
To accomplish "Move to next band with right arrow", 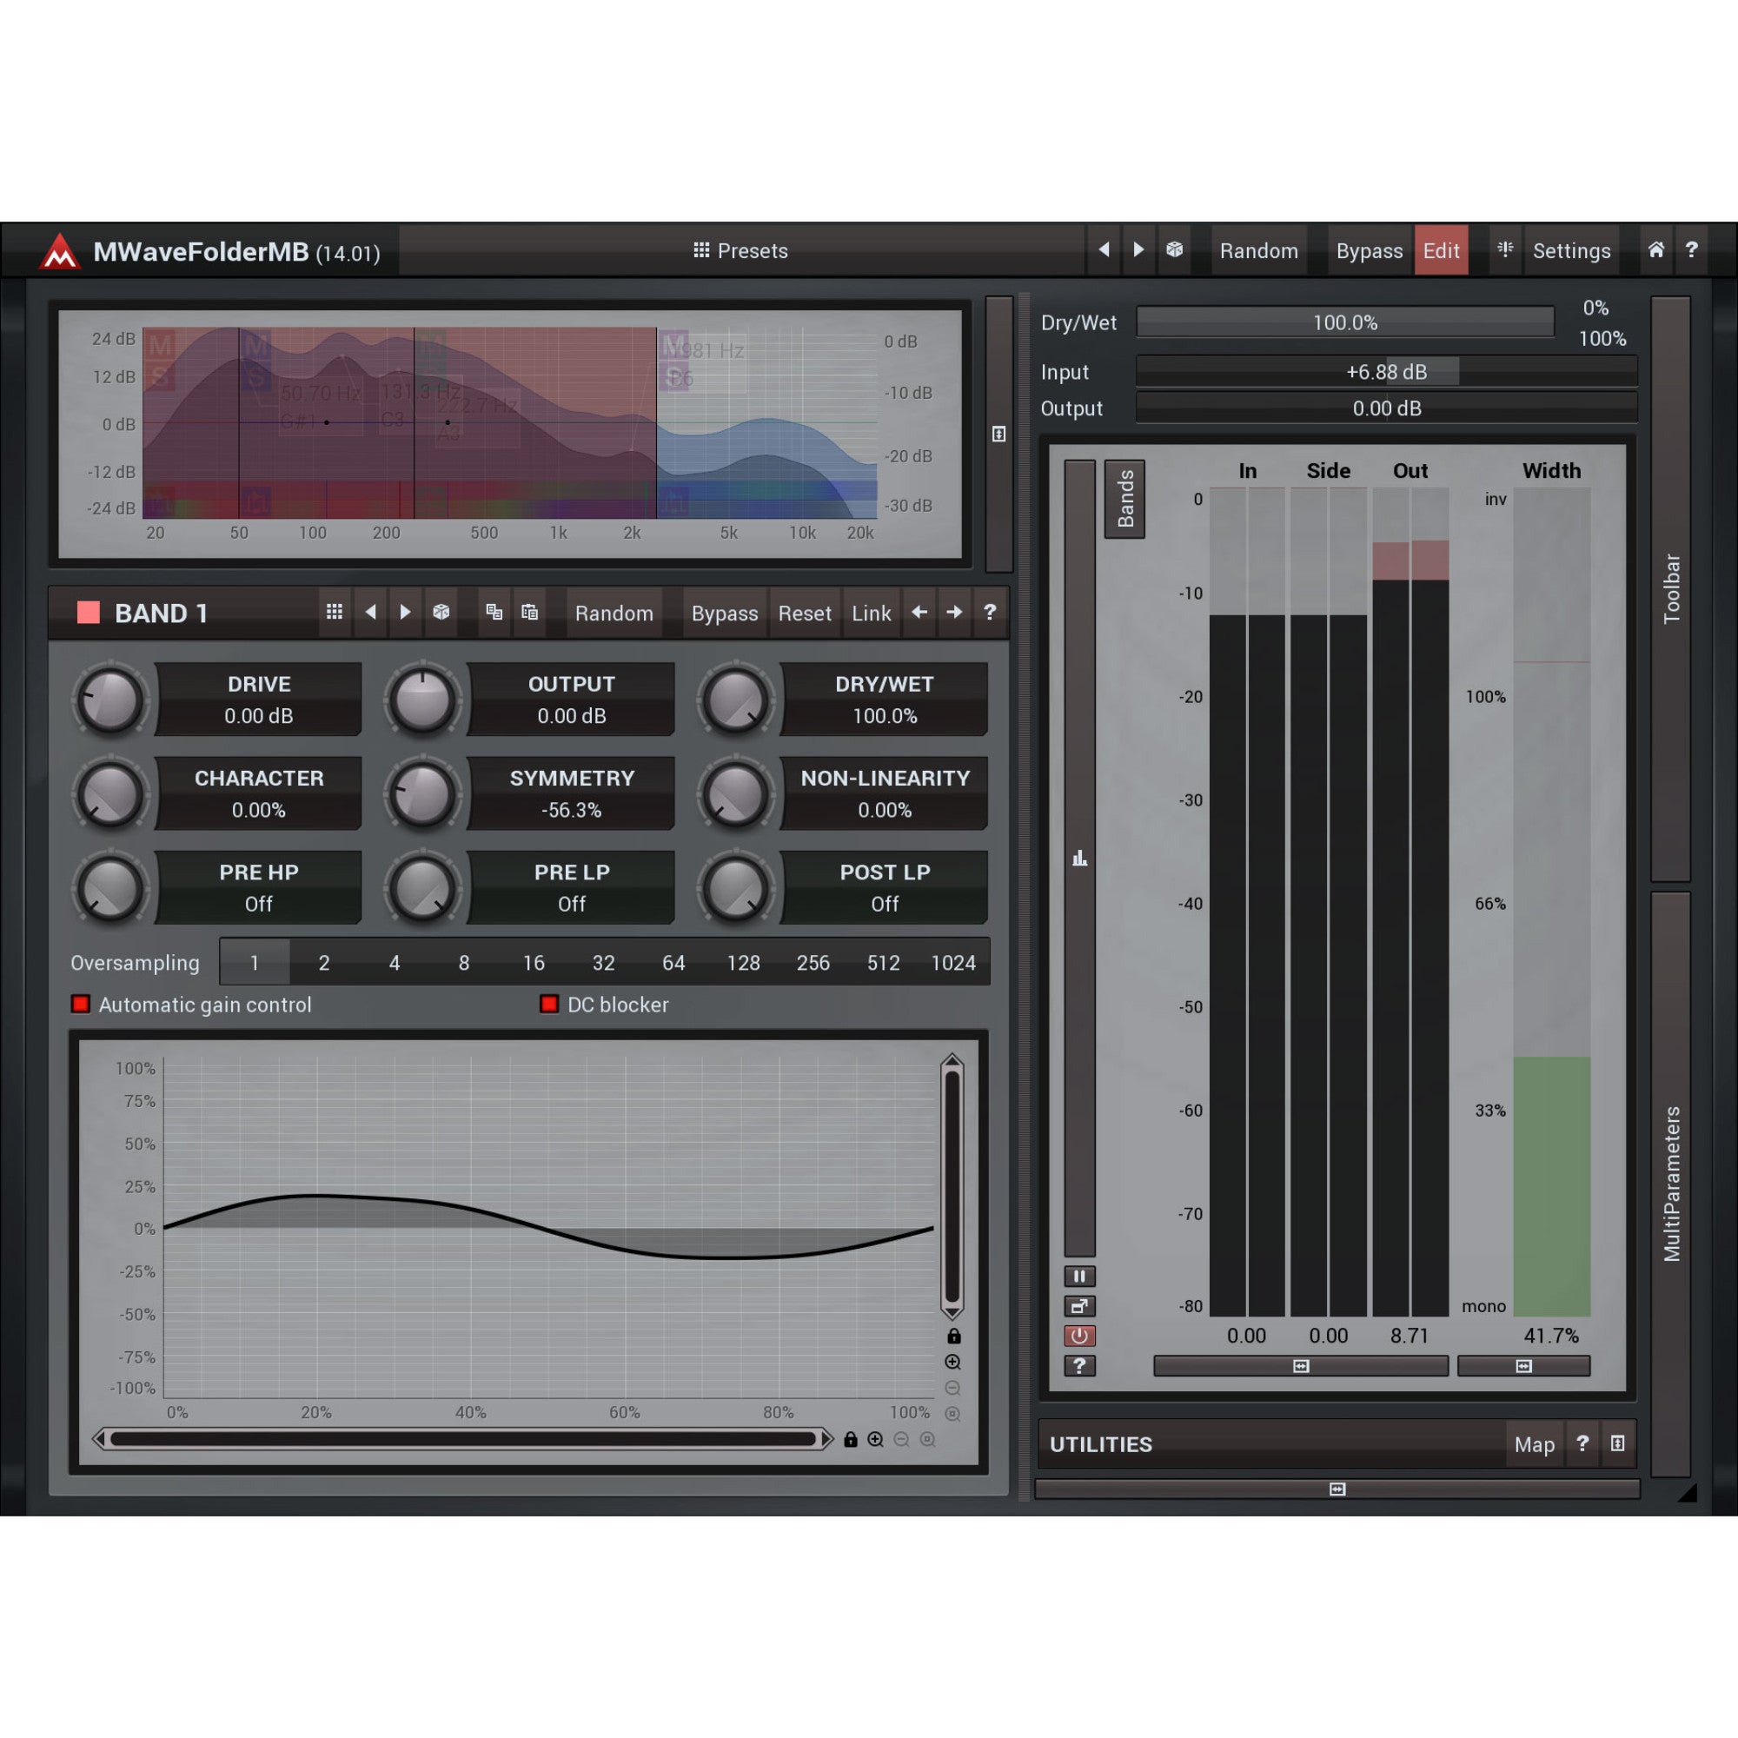I will pos(954,613).
